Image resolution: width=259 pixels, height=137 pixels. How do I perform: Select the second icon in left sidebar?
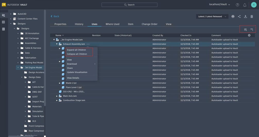tap(3, 22)
